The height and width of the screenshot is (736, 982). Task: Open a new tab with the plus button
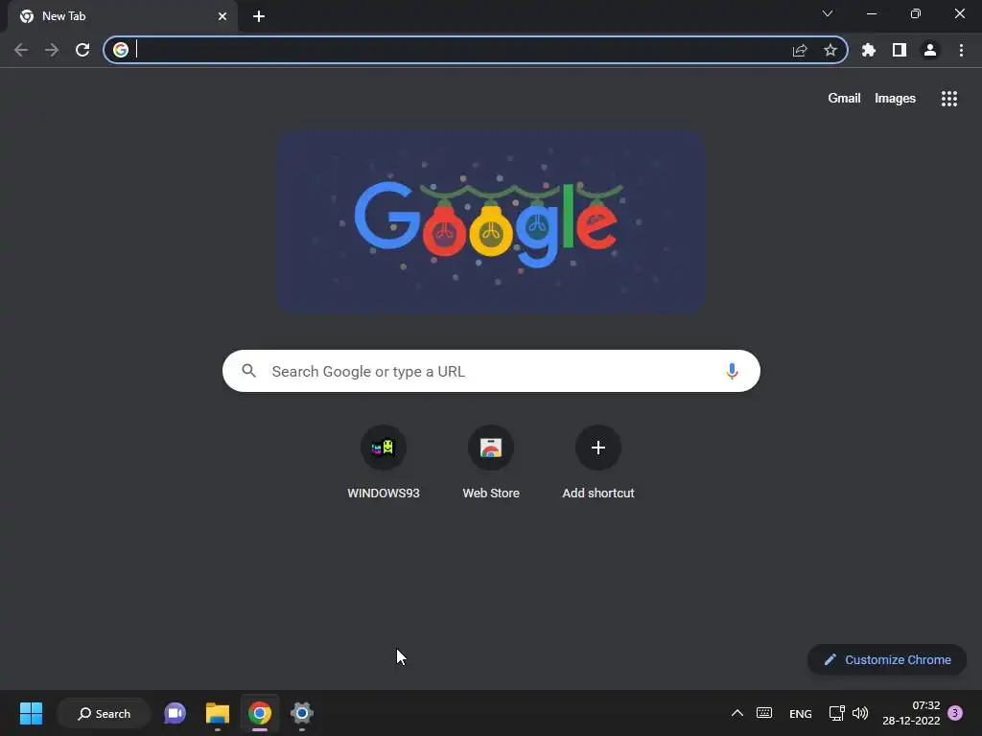point(259,16)
